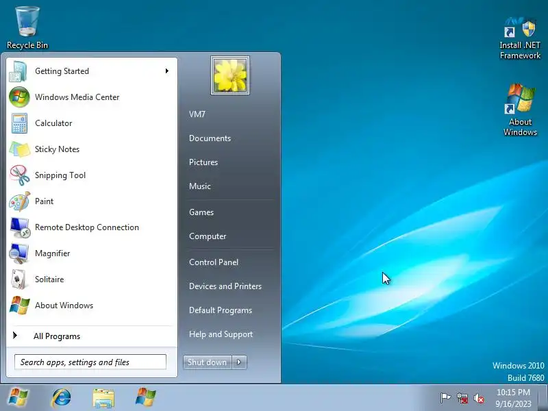
Task: Open the Solitaire card icon
Action: (x=18, y=279)
